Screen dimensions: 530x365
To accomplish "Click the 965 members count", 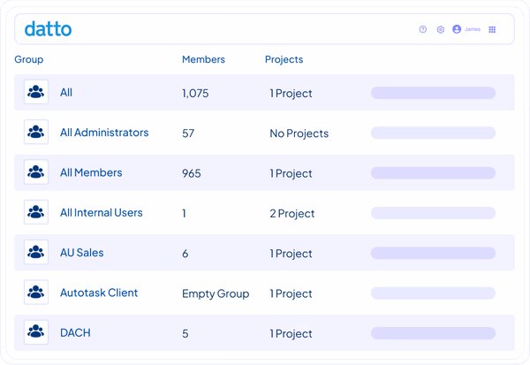I will click(192, 173).
